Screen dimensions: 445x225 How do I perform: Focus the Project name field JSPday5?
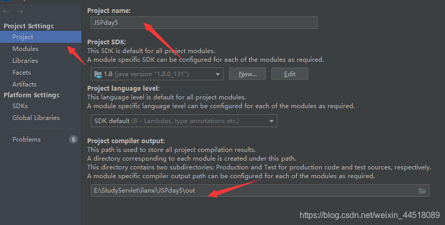coord(204,23)
